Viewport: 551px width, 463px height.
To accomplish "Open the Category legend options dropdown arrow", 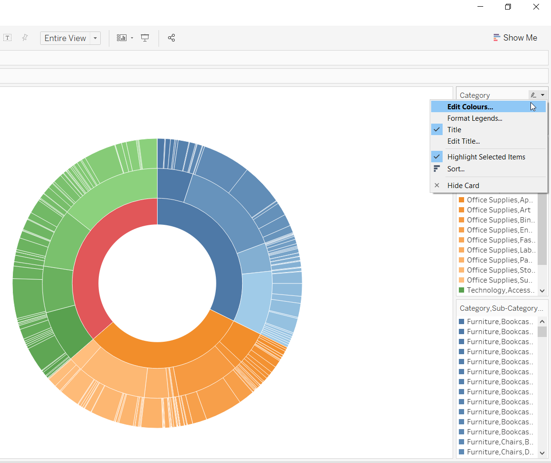I will 544,95.
